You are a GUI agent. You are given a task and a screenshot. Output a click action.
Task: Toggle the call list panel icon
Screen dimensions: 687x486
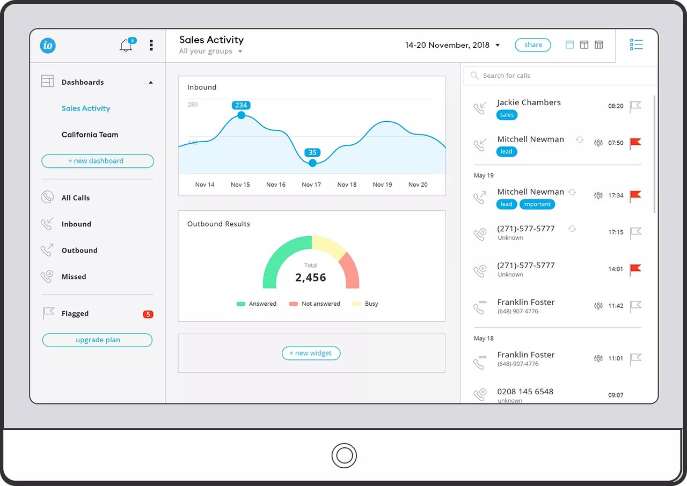[637, 45]
